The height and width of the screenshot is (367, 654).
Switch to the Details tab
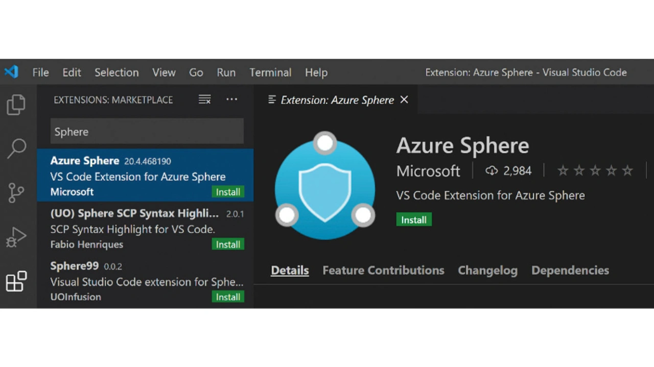click(x=290, y=270)
